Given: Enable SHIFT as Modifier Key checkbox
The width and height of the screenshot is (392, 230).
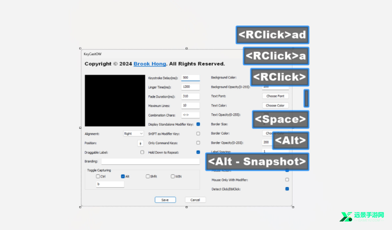Looking at the screenshot, I should [x=198, y=134].
